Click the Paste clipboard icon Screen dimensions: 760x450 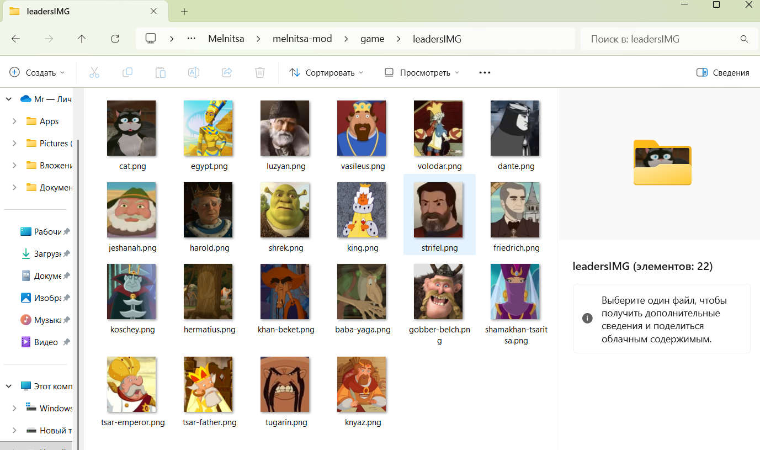click(160, 72)
